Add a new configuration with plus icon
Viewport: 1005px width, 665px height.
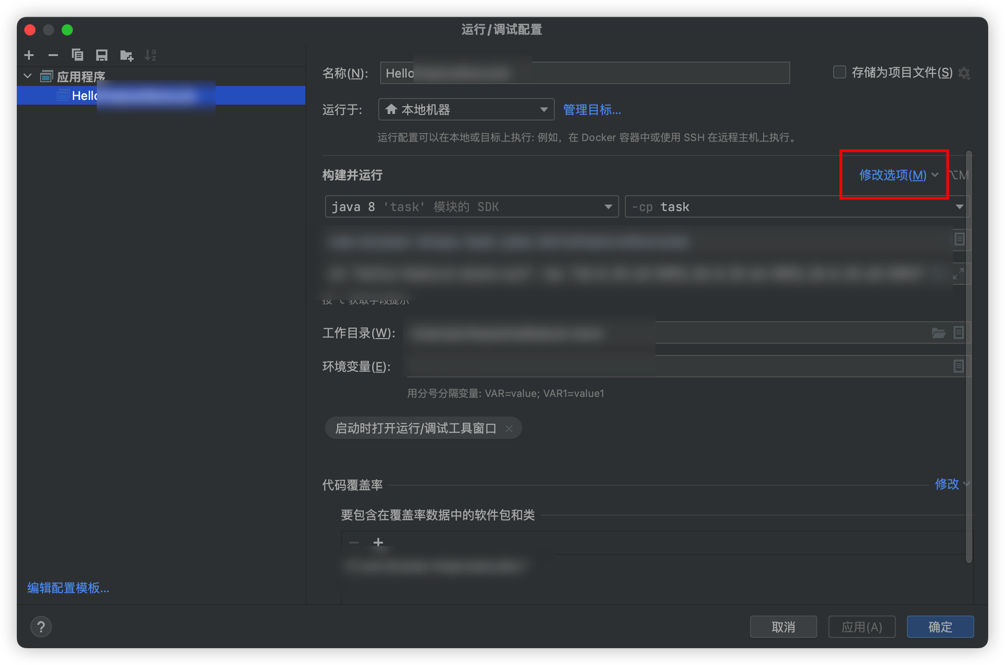pyautogui.click(x=29, y=55)
